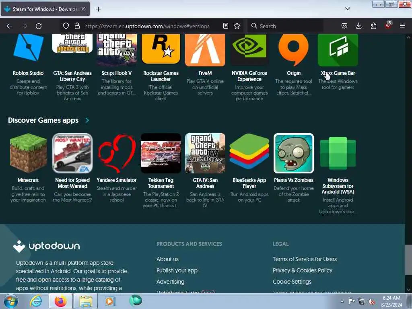Image resolution: width=412 pixels, height=309 pixels.
Task: View site security lock information
Action: click(x=77, y=26)
